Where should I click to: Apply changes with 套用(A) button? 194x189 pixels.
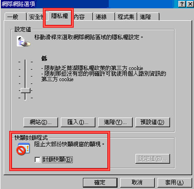point(175,183)
